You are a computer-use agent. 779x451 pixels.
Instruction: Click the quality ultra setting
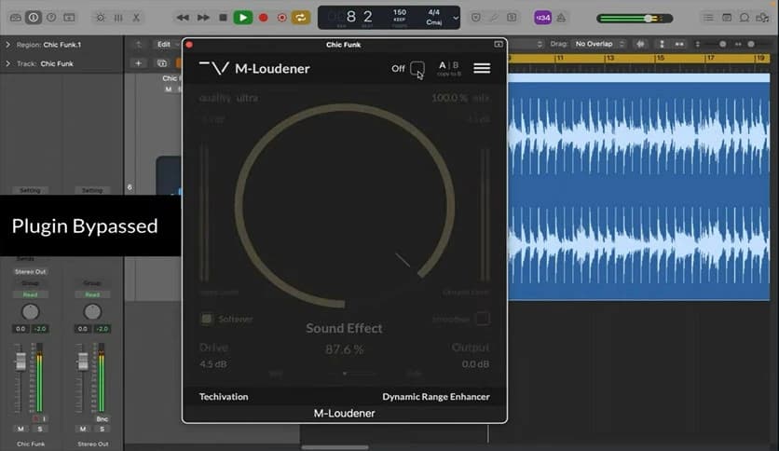click(x=228, y=98)
